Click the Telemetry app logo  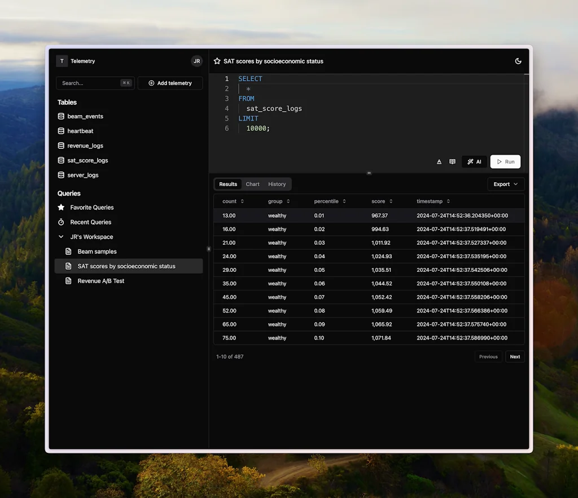pos(62,61)
